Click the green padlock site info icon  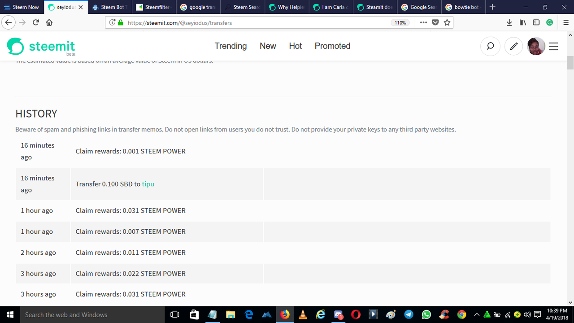point(120,22)
